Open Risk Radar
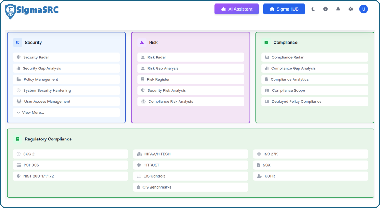The height and width of the screenshot is (208, 380). [x=191, y=57]
